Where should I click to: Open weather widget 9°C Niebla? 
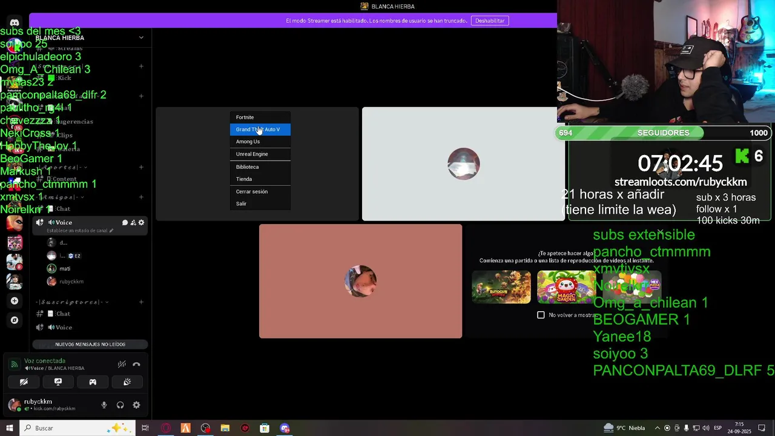click(624, 428)
